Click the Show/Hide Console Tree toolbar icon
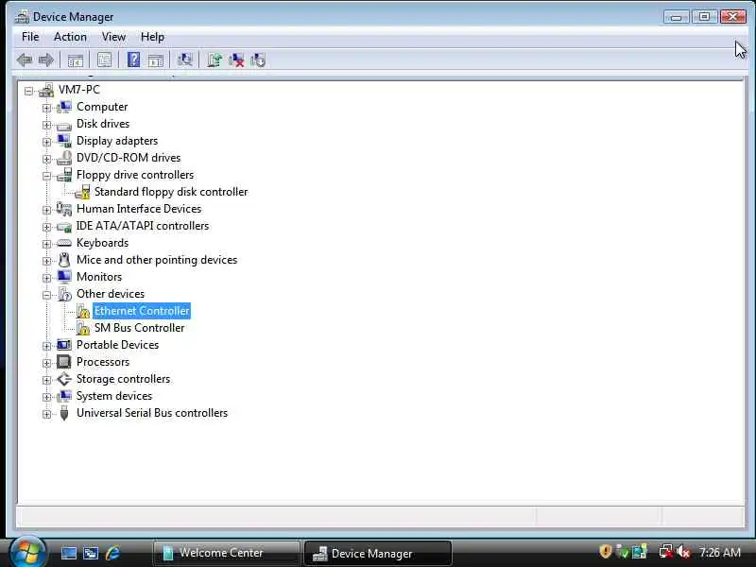 point(76,60)
